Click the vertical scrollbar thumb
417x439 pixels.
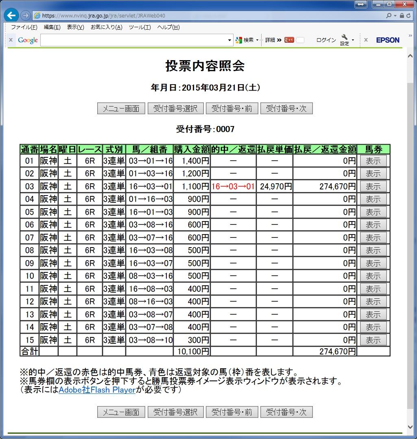[410, 245]
